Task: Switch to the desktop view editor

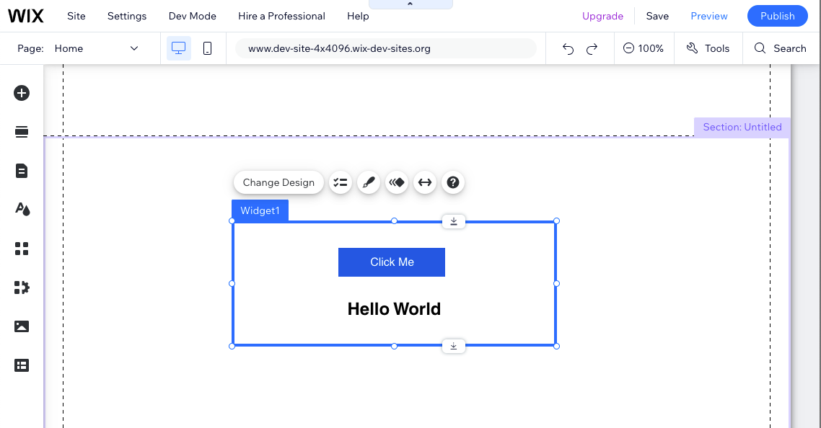Action: pyautogui.click(x=178, y=48)
